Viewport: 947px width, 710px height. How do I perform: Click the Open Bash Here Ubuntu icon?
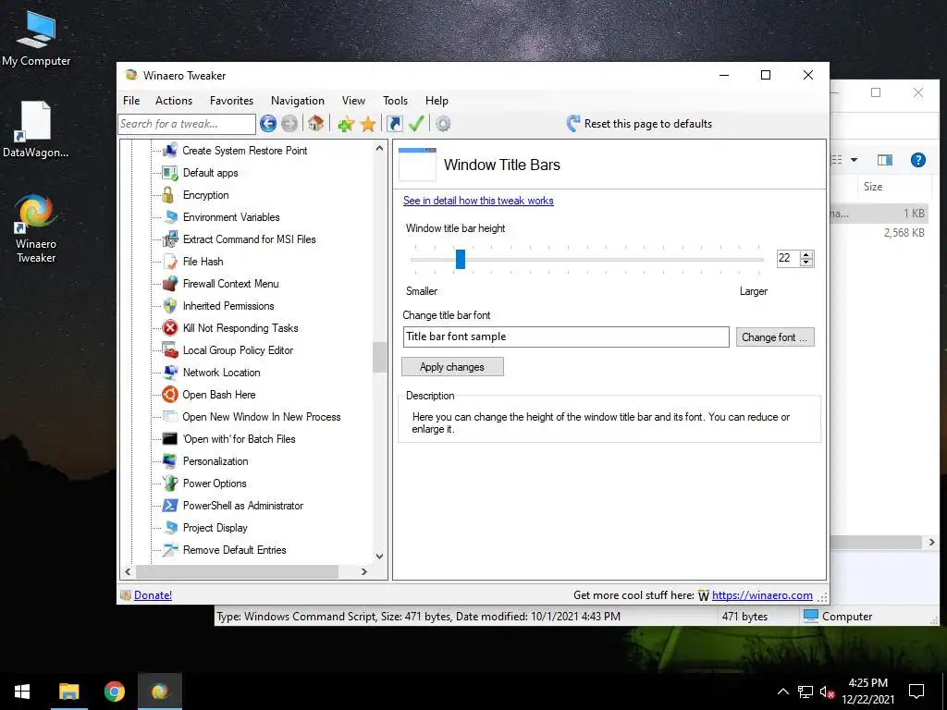(170, 394)
